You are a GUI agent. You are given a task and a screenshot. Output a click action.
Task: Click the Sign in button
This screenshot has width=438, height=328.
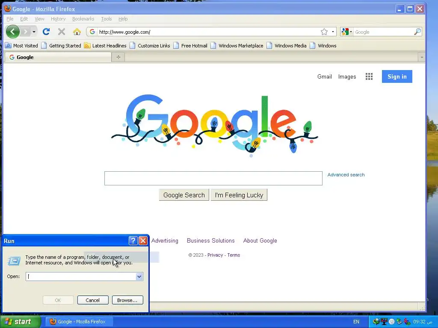point(397,76)
